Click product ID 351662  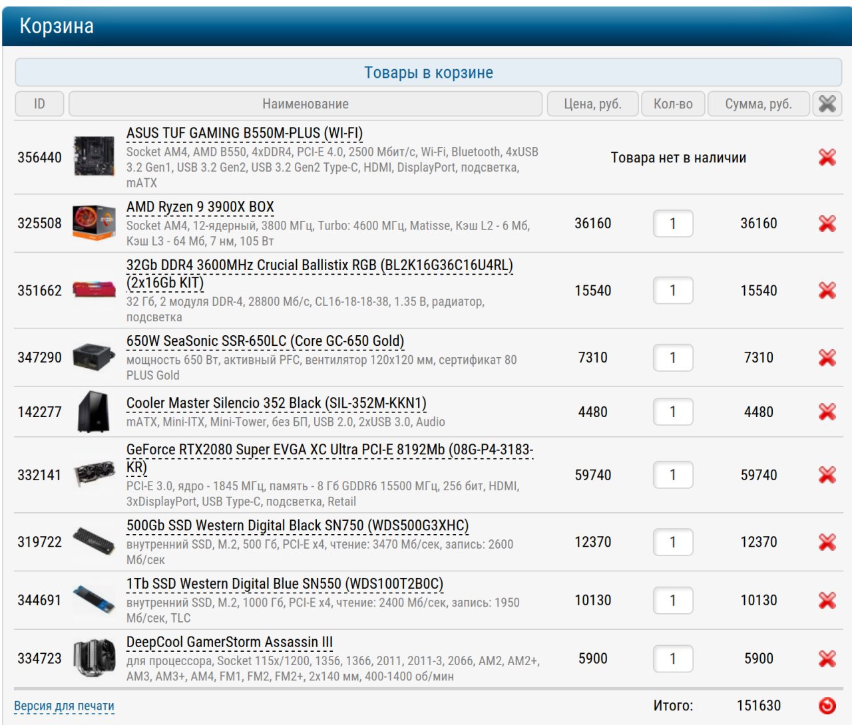click(x=39, y=291)
